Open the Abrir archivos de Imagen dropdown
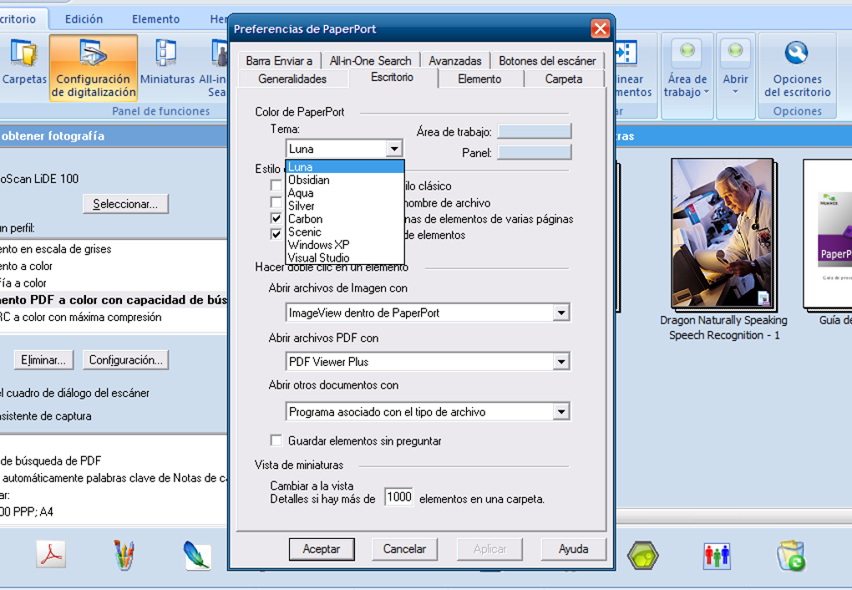This screenshot has width=852, height=590. click(x=561, y=313)
